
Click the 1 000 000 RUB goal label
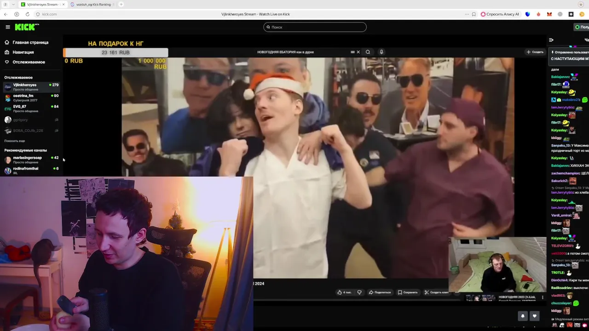[x=152, y=63]
